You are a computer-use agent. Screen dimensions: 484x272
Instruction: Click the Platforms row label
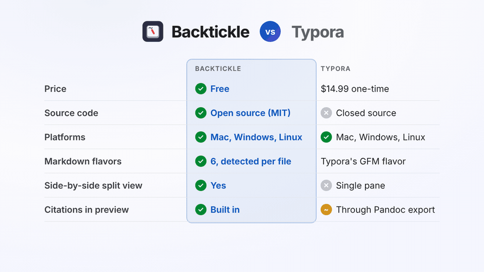pos(65,137)
